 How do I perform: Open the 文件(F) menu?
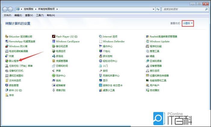pos(8,15)
